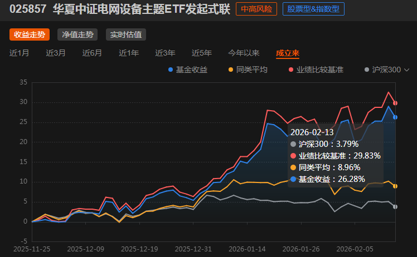
Task: Select 近6月 time range
Action: click(x=92, y=53)
